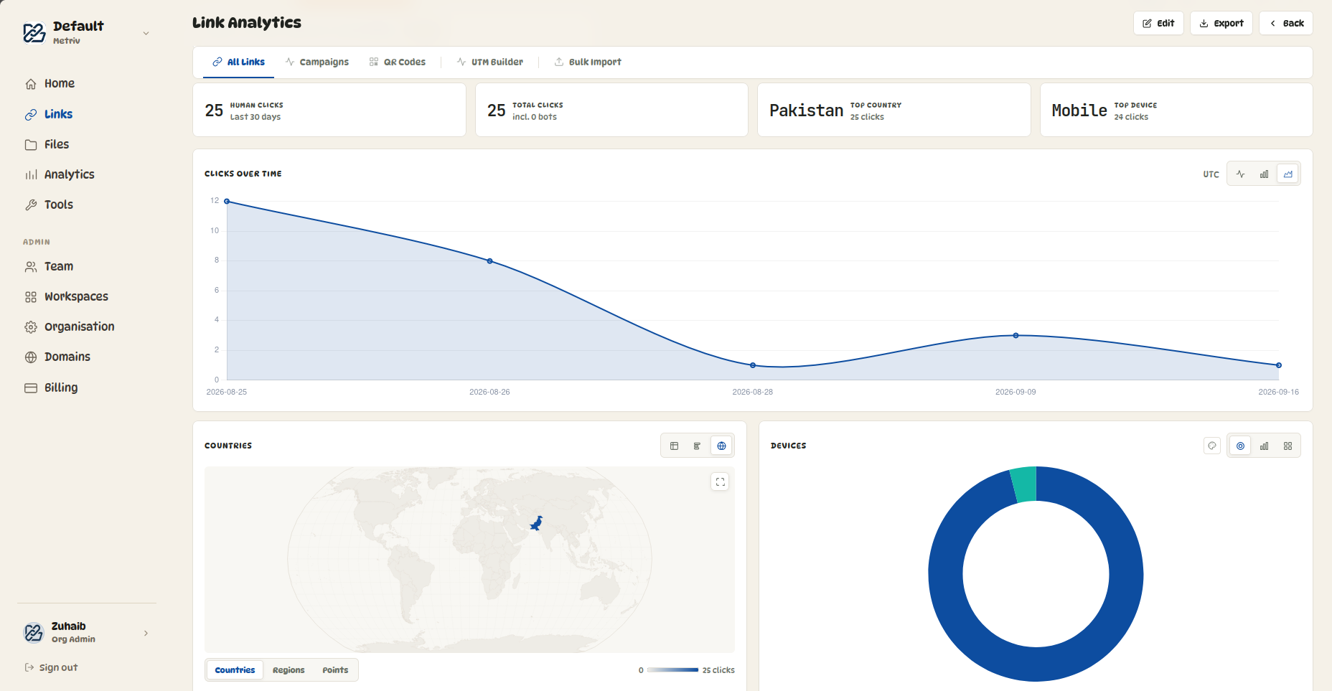The width and height of the screenshot is (1332, 691).
Task: Click the Zuhaib user avatar
Action: pos(34,632)
